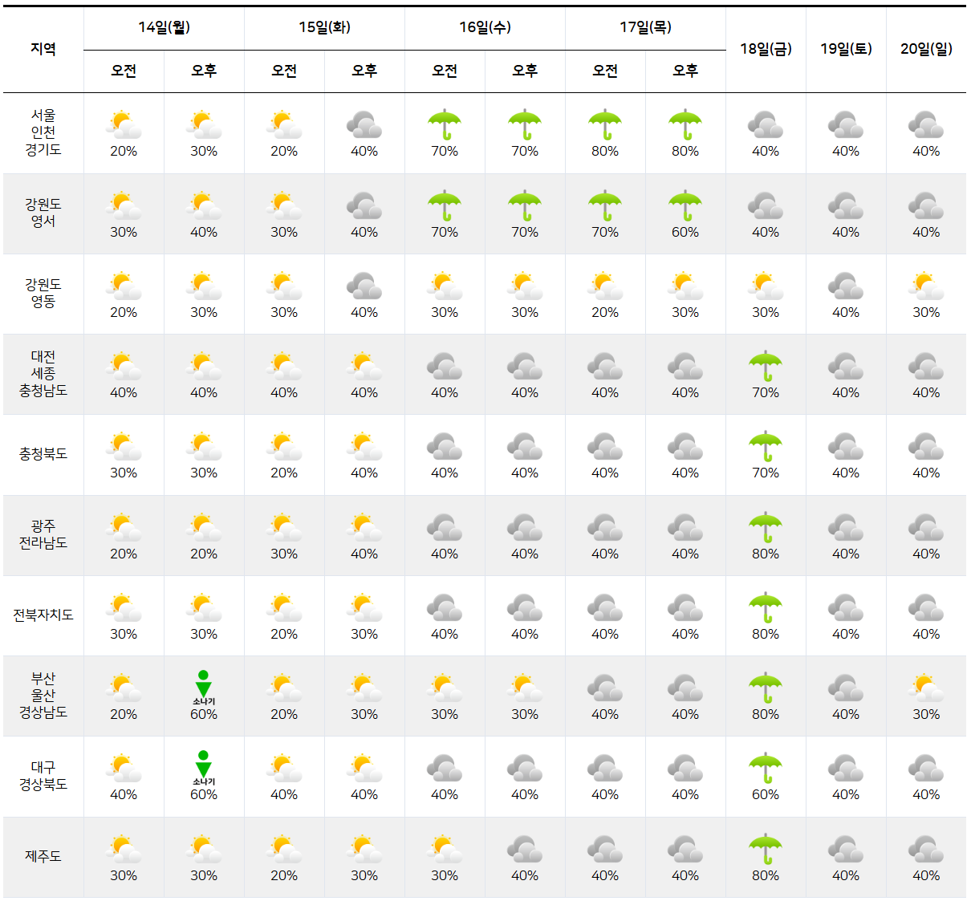The image size is (971, 901).
Task: Click the 20% value for 광주 전라남도 14일 오후
Action: tap(204, 554)
